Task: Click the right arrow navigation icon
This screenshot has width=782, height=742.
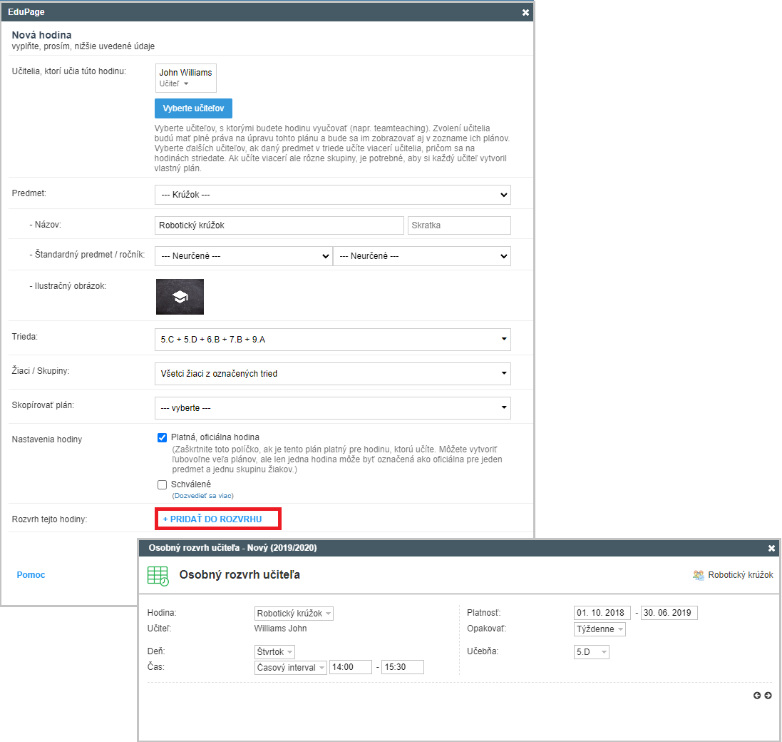Action: [768, 696]
